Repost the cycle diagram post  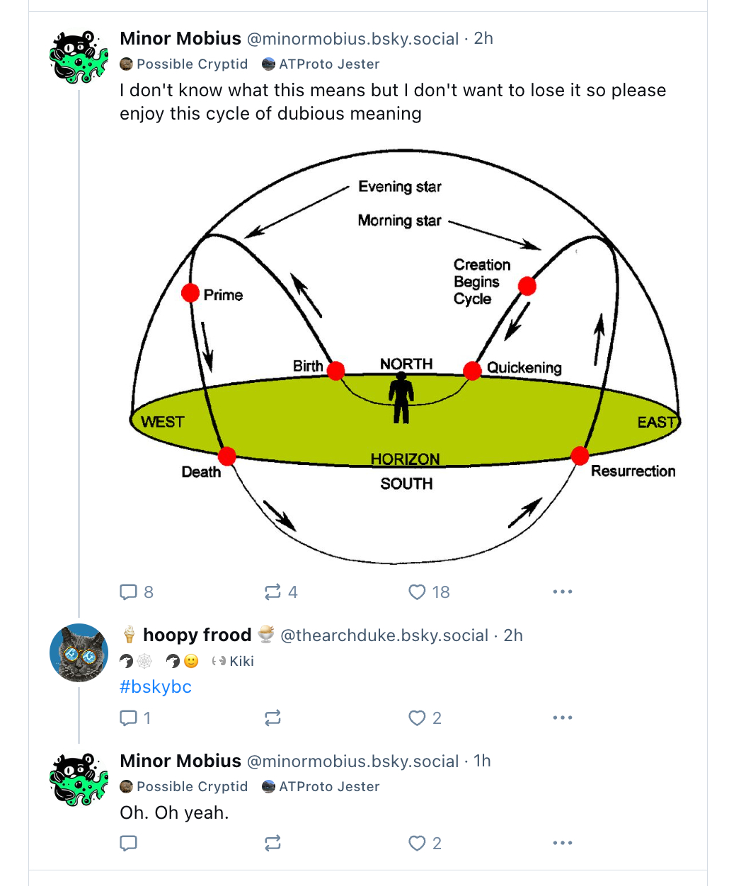[272, 592]
